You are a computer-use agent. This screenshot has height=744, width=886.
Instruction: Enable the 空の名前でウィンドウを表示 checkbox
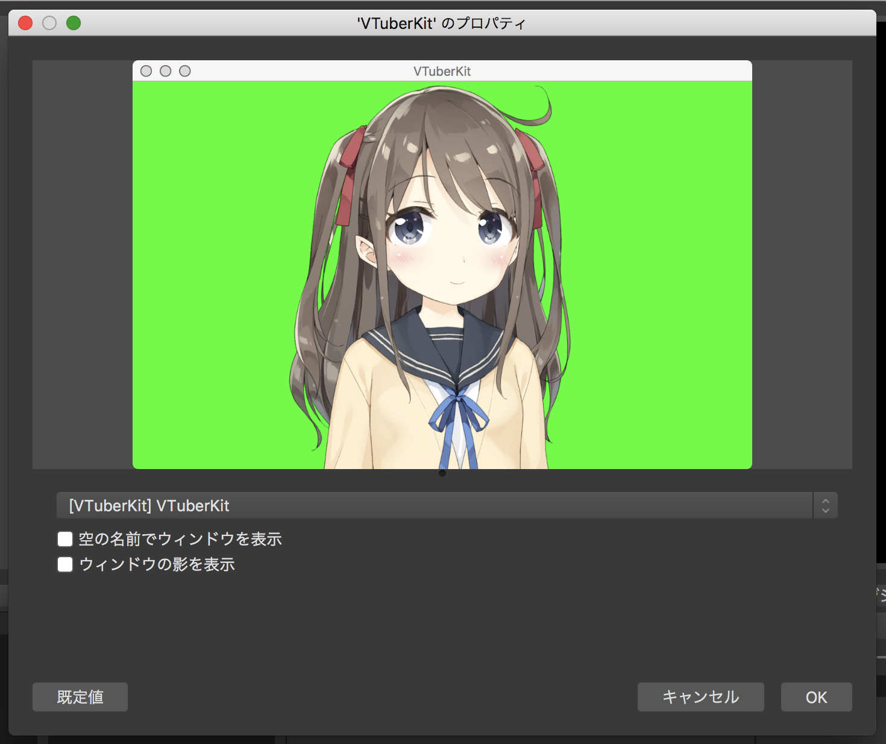click(65, 539)
